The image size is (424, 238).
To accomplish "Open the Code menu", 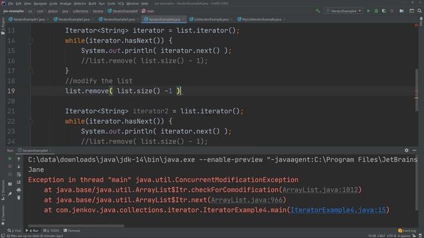I will point(53,3).
